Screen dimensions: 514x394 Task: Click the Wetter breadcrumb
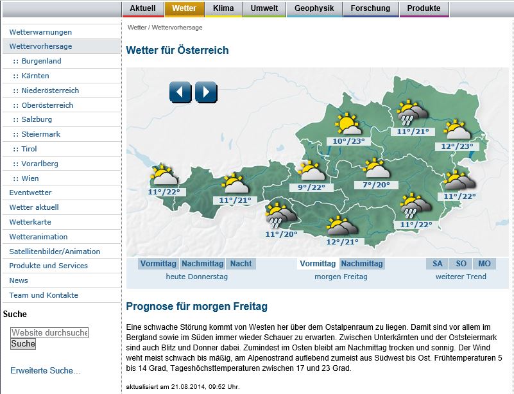click(137, 28)
